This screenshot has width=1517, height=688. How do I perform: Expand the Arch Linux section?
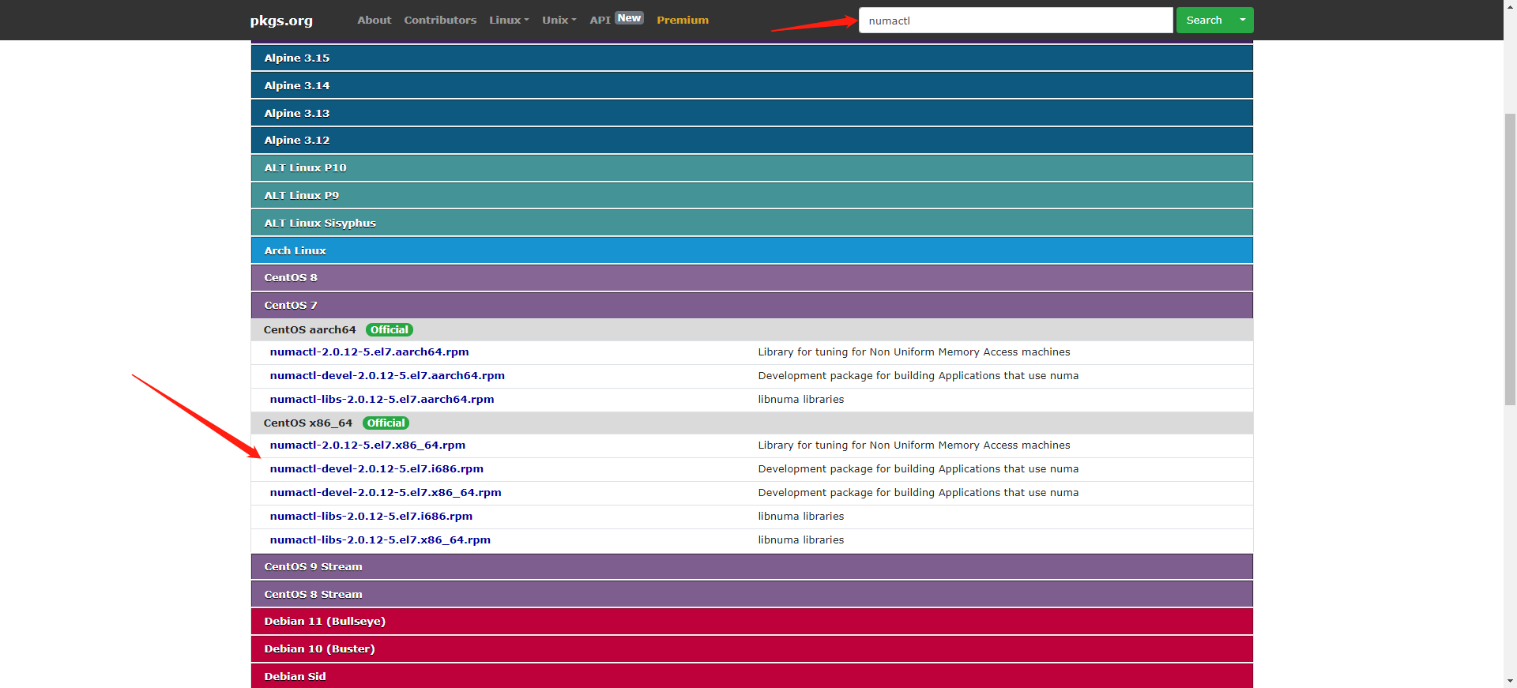point(751,250)
